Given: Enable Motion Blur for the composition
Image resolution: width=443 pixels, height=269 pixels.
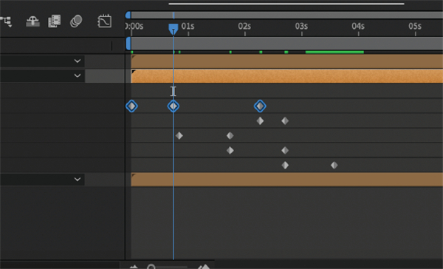Looking at the screenshot, I should (76, 21).
